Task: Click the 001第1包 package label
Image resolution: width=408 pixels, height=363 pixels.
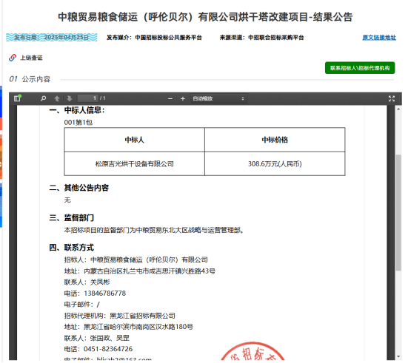Action: (78, 123)
